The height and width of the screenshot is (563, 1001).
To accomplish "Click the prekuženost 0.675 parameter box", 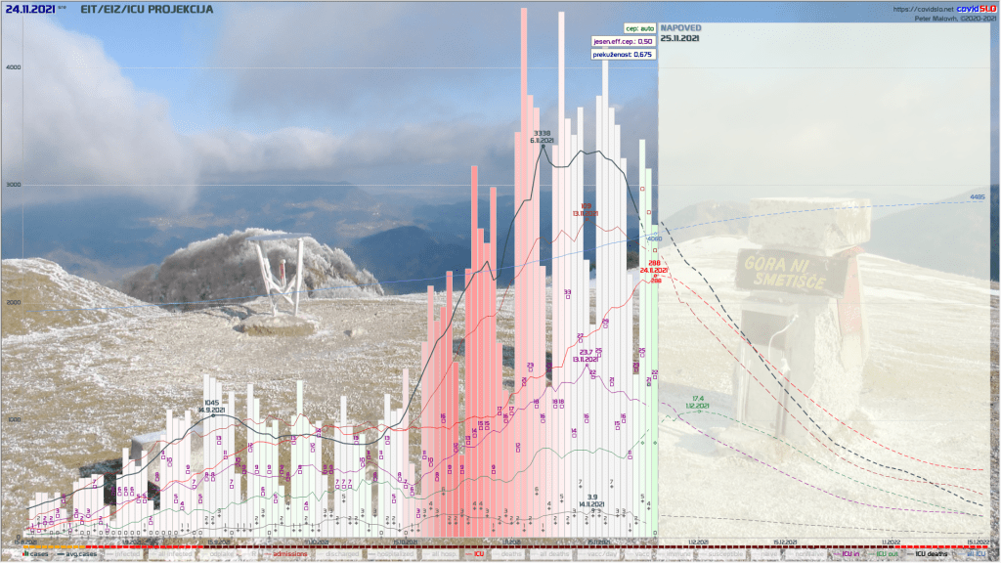I will click(x=624, y=55).
